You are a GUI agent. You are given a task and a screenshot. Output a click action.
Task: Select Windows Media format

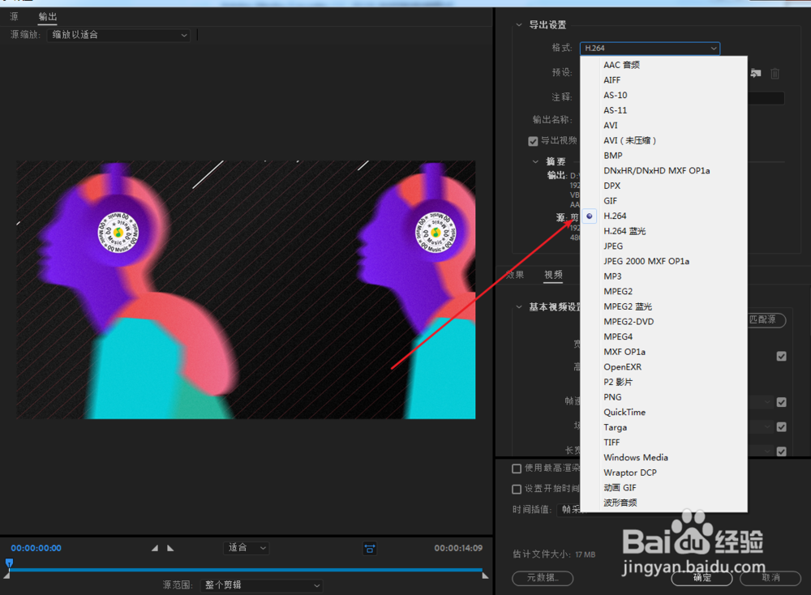click(x=663, y=457)
